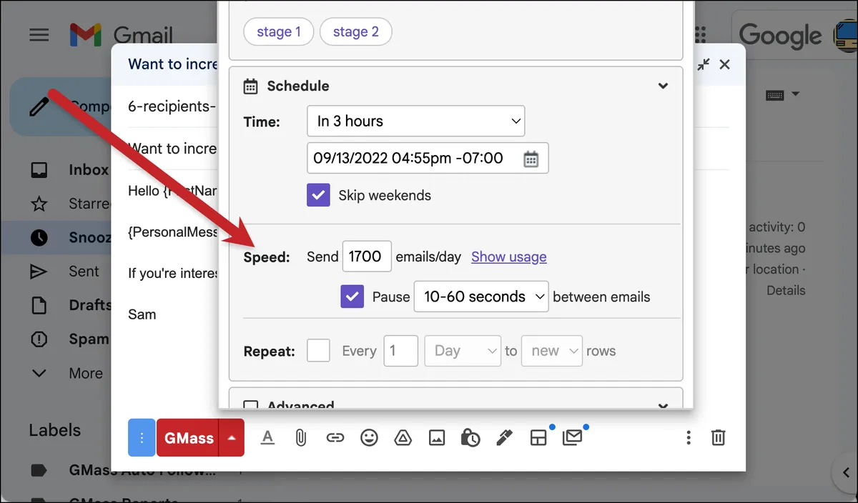Viewport: 858px width, 503px height.
Task: Click the emails per day input field
Action: [x=367, y=257]
